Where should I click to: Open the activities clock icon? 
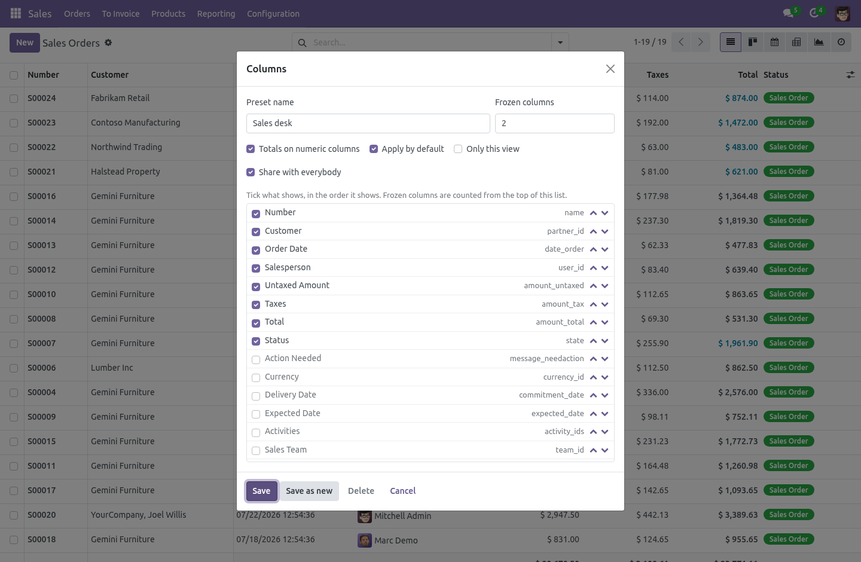tap(814, 13)
